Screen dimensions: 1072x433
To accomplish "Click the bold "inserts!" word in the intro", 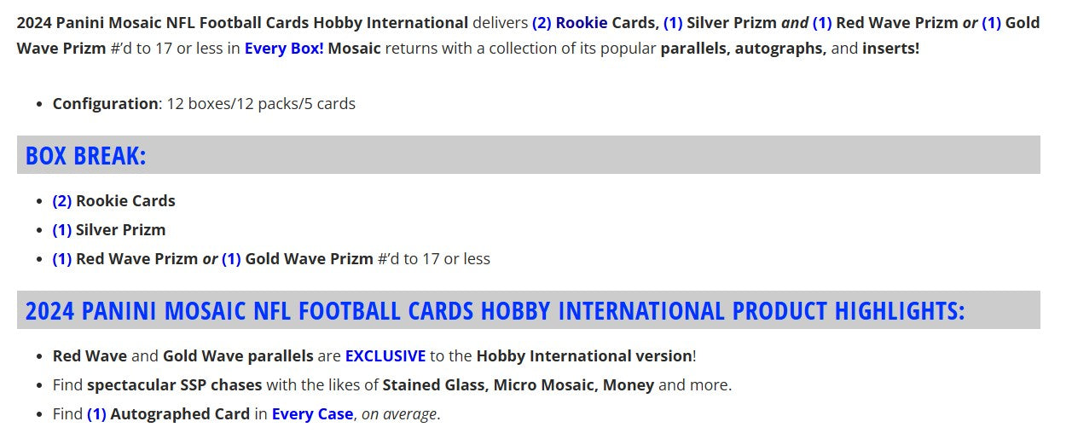I will [890, 48].
